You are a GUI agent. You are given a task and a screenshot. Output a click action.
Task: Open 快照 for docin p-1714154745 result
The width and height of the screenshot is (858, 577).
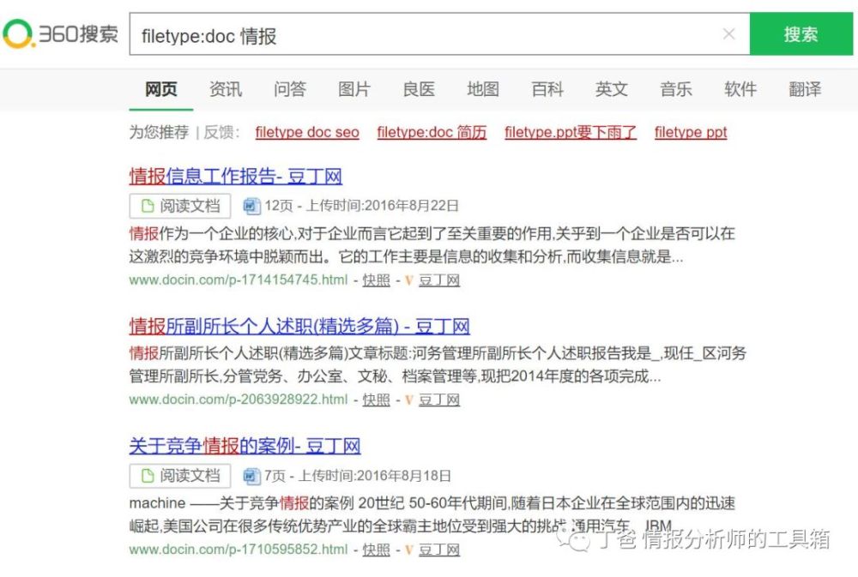(376, 280)
